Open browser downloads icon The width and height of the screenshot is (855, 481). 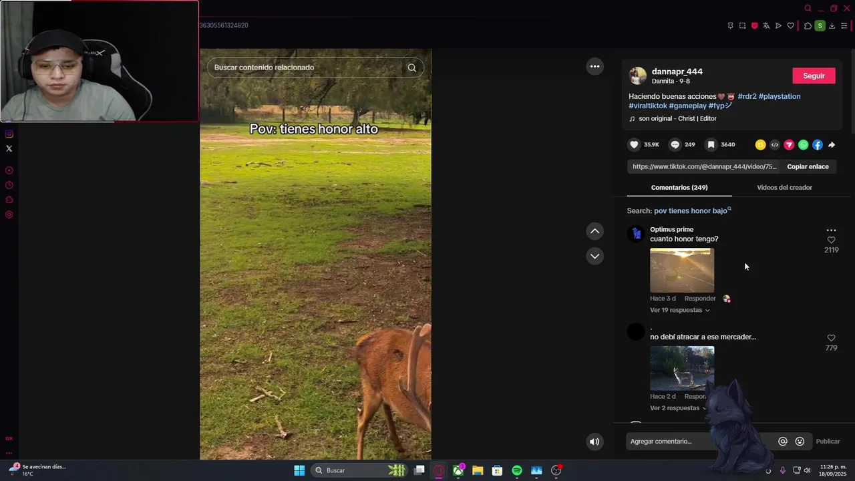pos(832,25)
